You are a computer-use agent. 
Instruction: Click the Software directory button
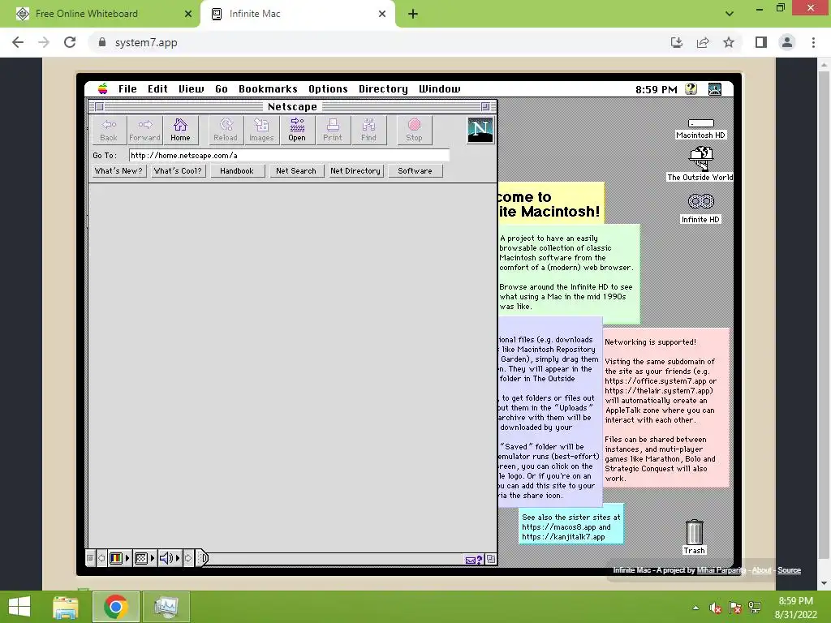(415, 171)
